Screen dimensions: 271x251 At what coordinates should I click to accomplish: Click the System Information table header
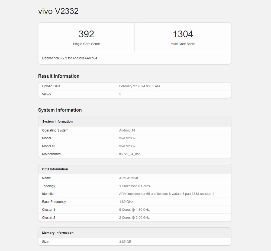(x=57, y=121)
